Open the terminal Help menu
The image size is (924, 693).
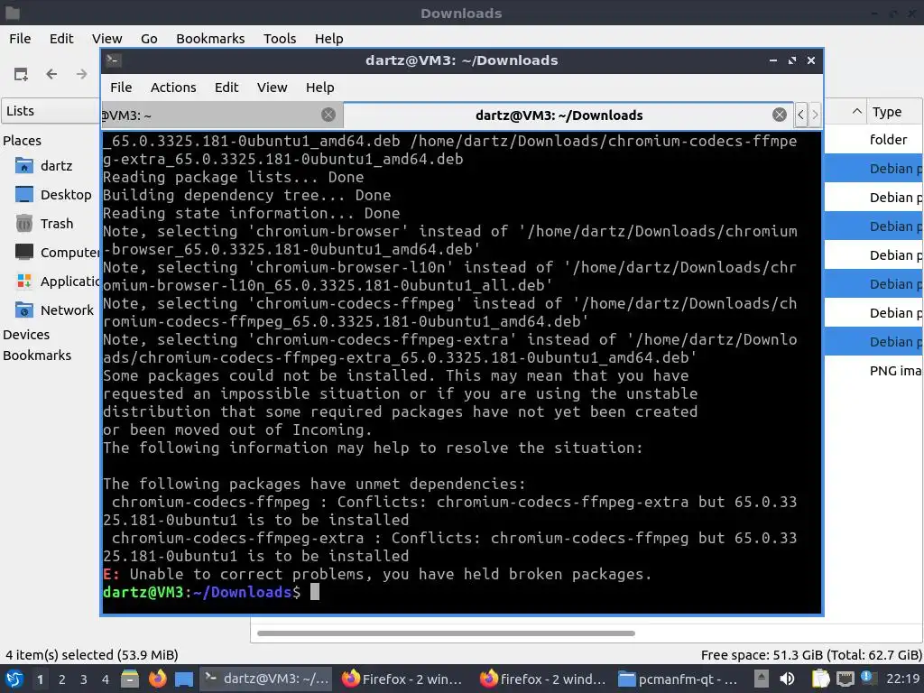tap(320, 88)
